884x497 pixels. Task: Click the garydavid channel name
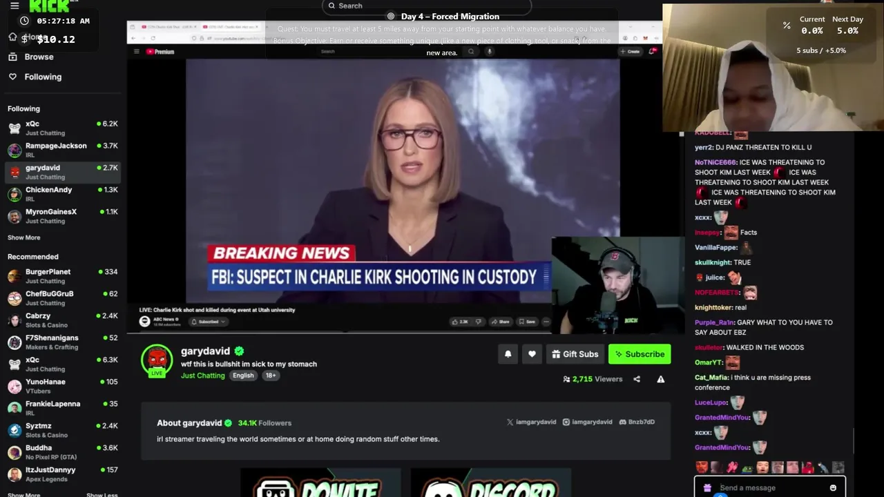coord(205,351)
